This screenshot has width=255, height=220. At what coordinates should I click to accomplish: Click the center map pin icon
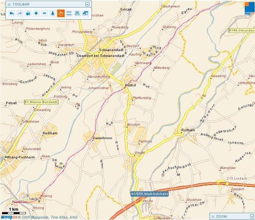52,13
